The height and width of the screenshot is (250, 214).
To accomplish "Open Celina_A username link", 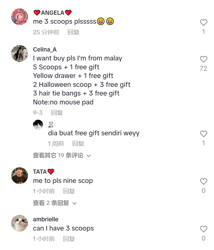I will [x=45, y=50].
